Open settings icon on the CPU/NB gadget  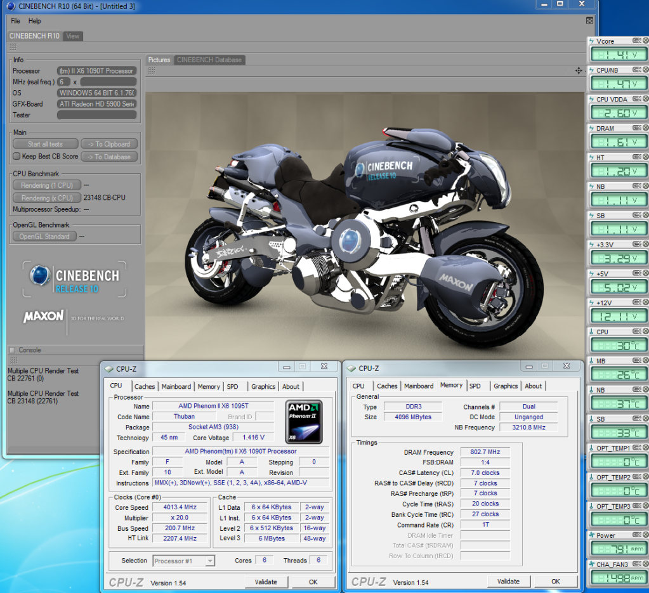coord(636,70)
